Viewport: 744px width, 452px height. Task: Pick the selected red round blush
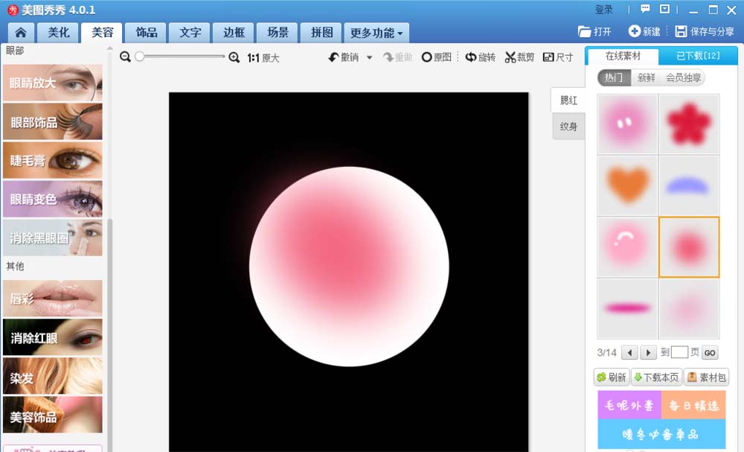689,247
